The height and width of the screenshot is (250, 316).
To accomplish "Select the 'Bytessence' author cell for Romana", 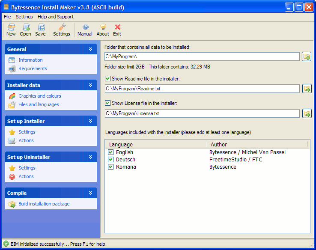I will (x=223, y=167).
